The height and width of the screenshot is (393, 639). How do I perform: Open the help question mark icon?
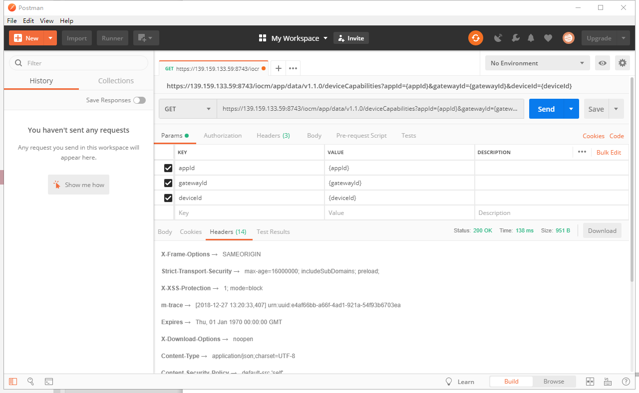click(626, 382)
